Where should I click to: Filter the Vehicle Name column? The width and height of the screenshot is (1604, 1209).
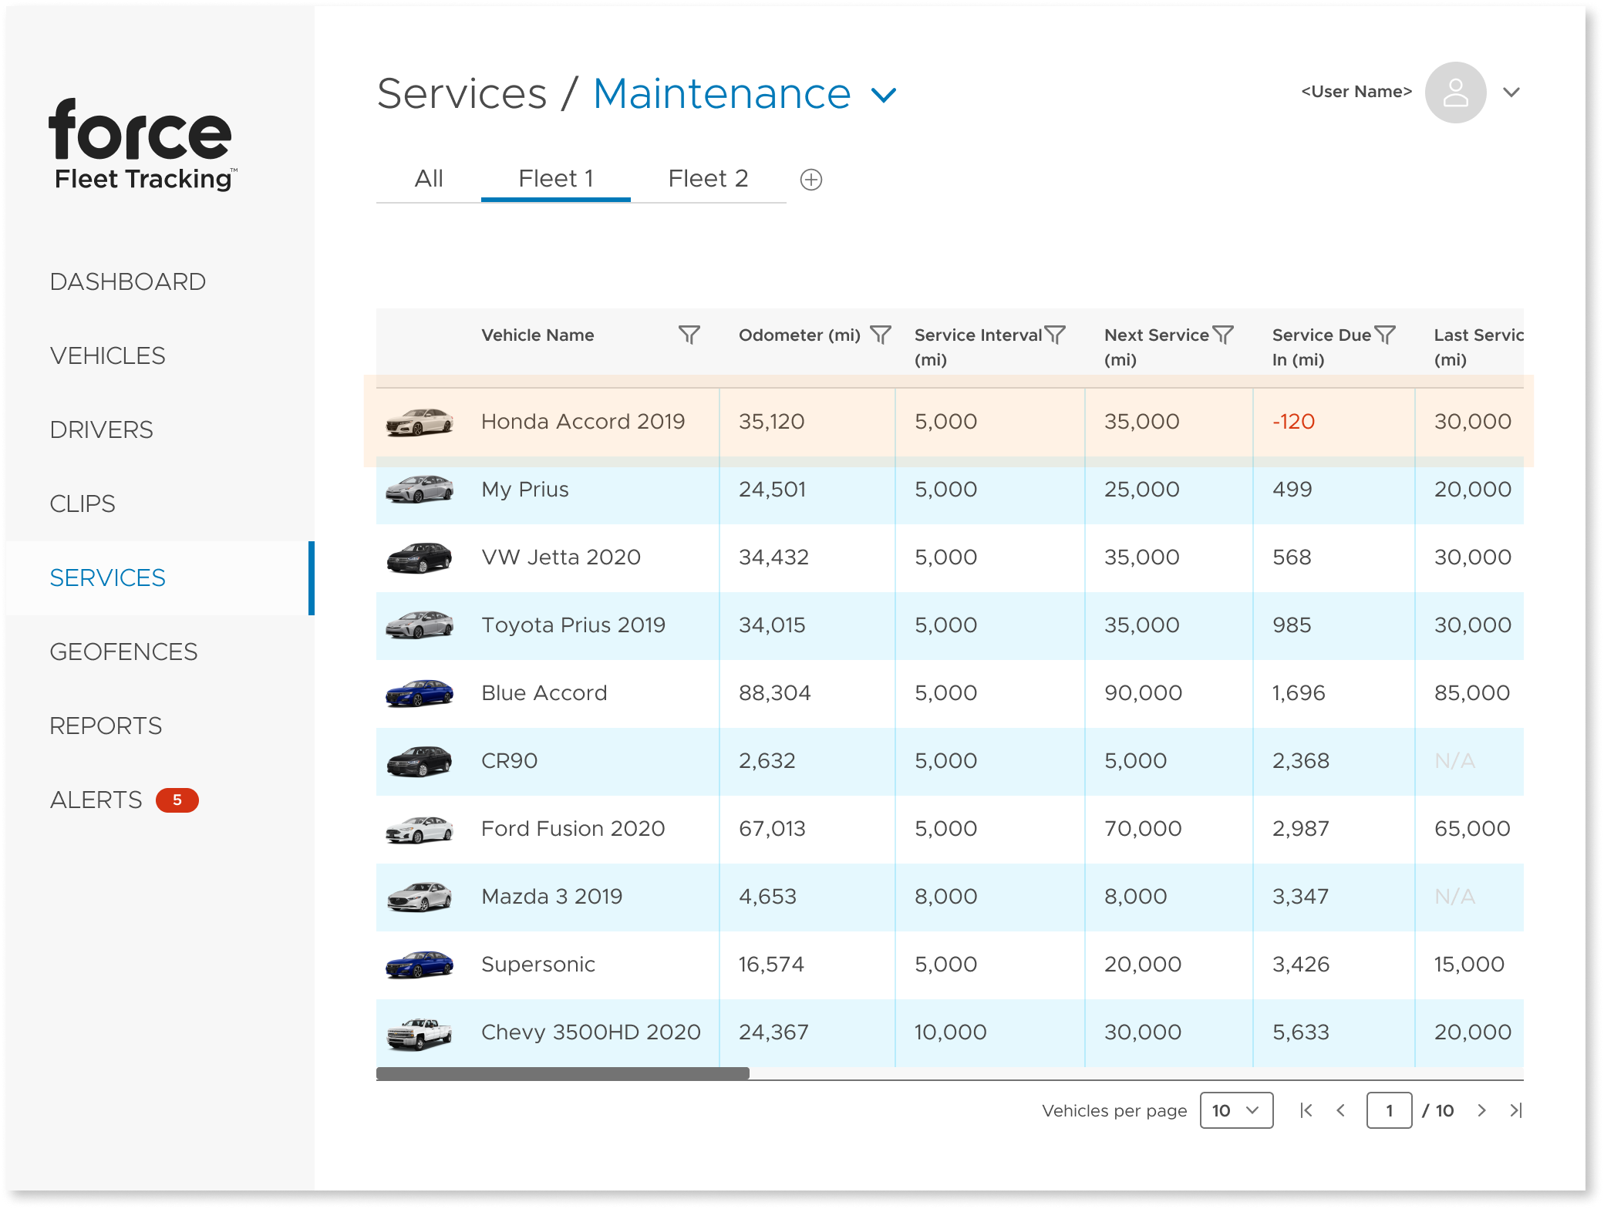[x=689, y=335]
